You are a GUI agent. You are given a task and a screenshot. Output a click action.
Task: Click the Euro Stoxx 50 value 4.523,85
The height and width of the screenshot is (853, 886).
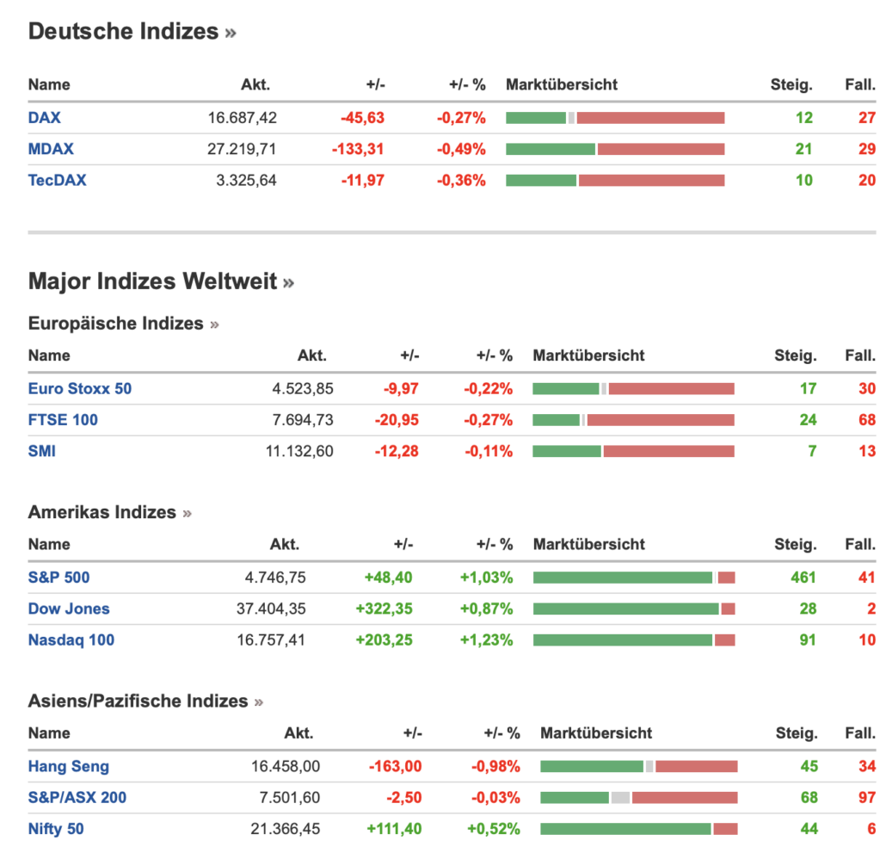pos(303,389)
